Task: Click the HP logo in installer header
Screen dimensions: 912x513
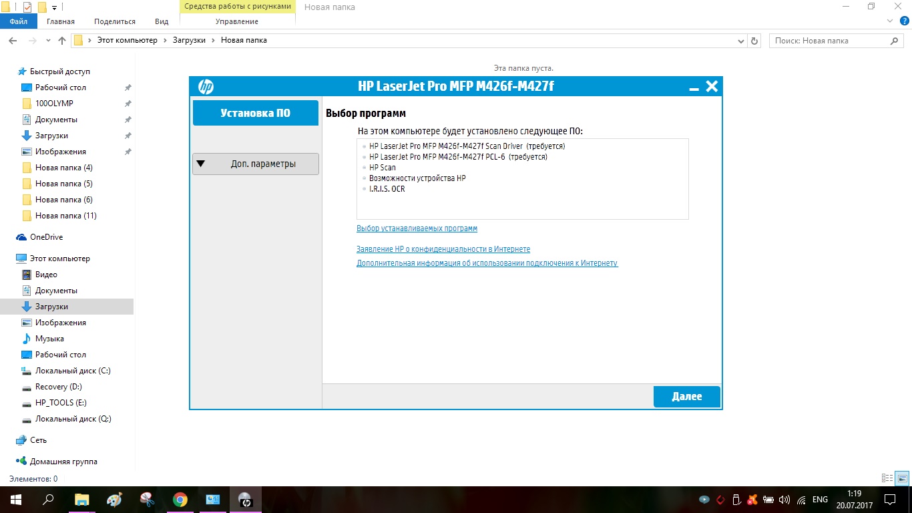Action: [x=206, y=87]
